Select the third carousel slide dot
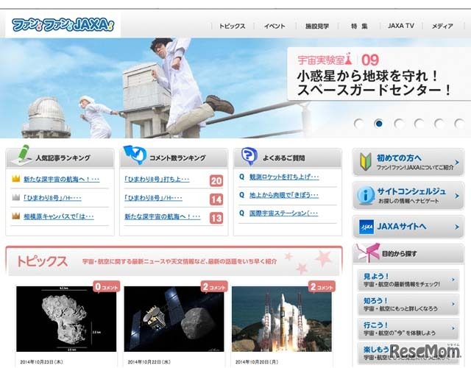This screenshot has width=471, height=368. click(x=399, y=124)
